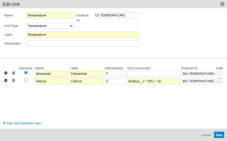Grab the celcius row drag handle

coord(13,80)
